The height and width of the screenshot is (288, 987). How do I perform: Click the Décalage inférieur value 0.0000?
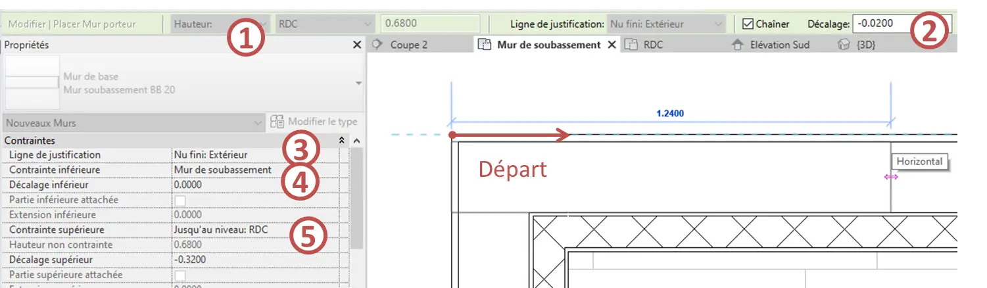(x=254, y=185)
